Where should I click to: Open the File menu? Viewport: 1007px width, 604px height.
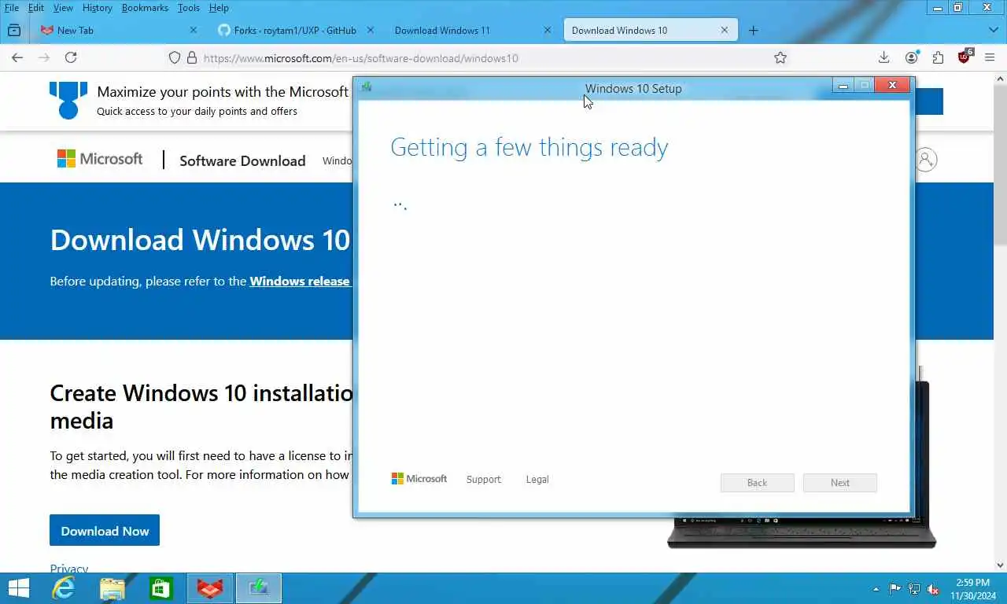(x=12, y=8)
